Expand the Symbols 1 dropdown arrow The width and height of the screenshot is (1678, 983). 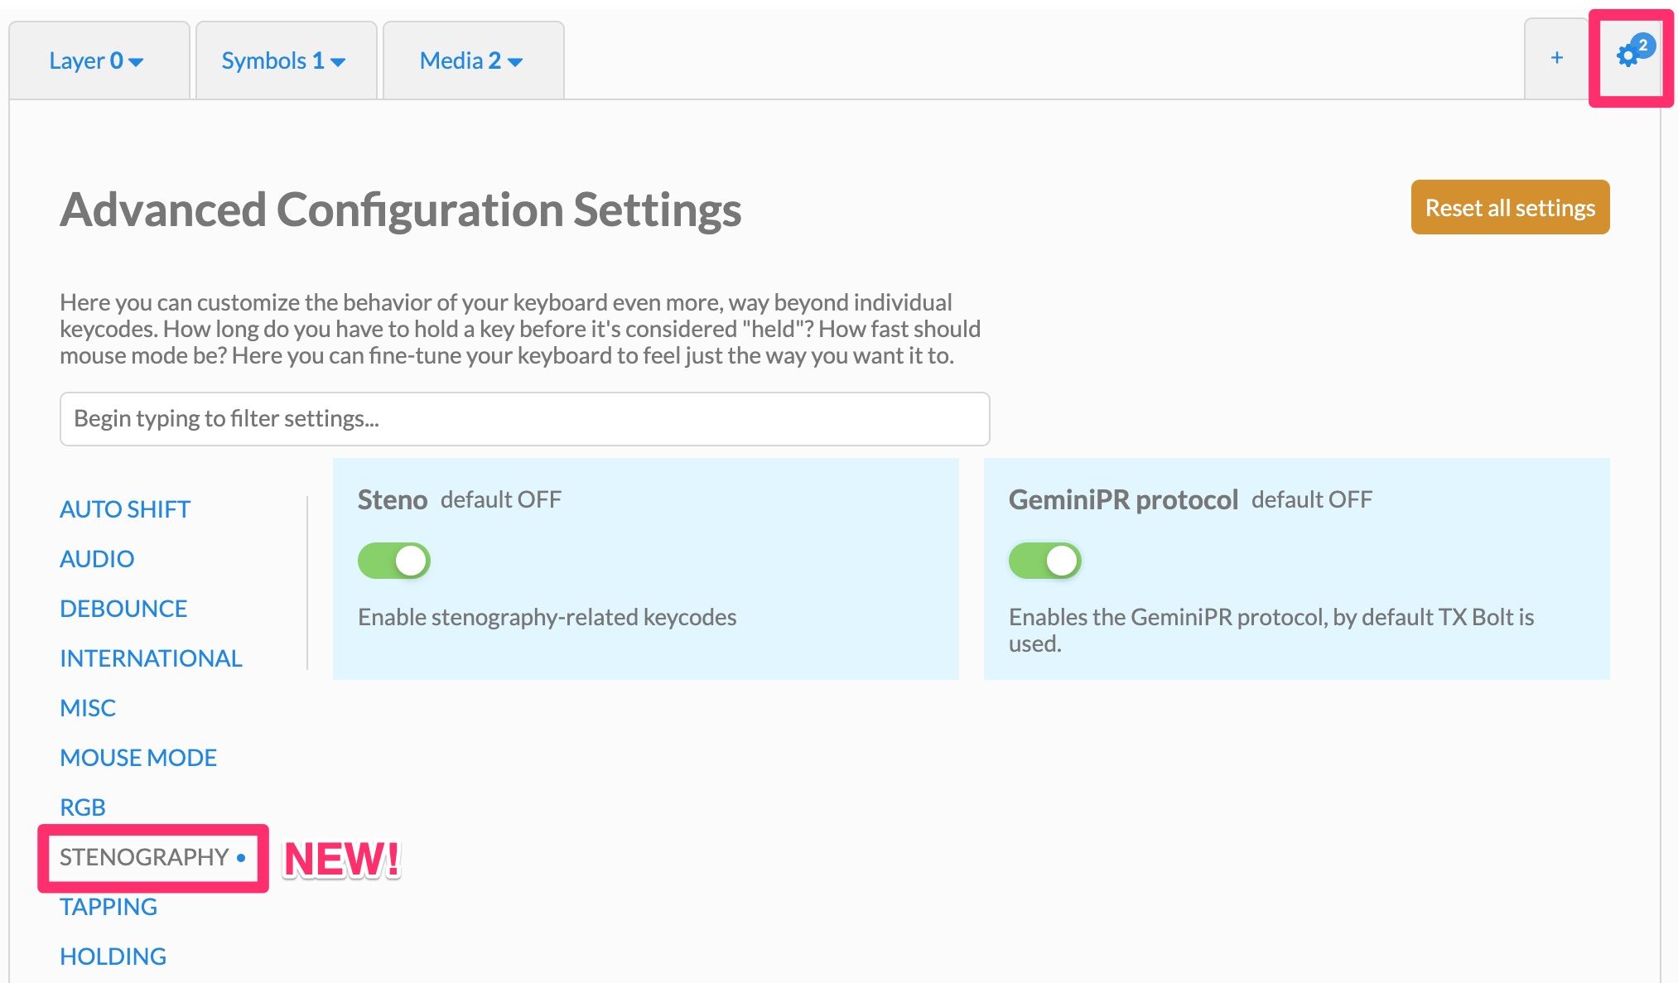coord(338,62)
